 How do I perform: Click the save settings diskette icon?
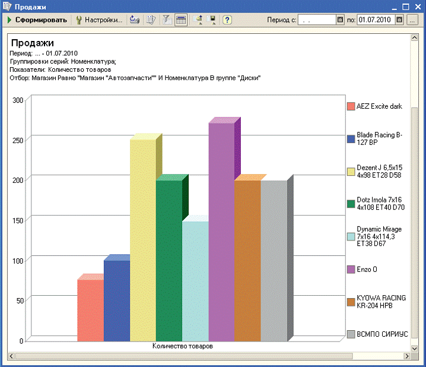click(x=211, y=20)
